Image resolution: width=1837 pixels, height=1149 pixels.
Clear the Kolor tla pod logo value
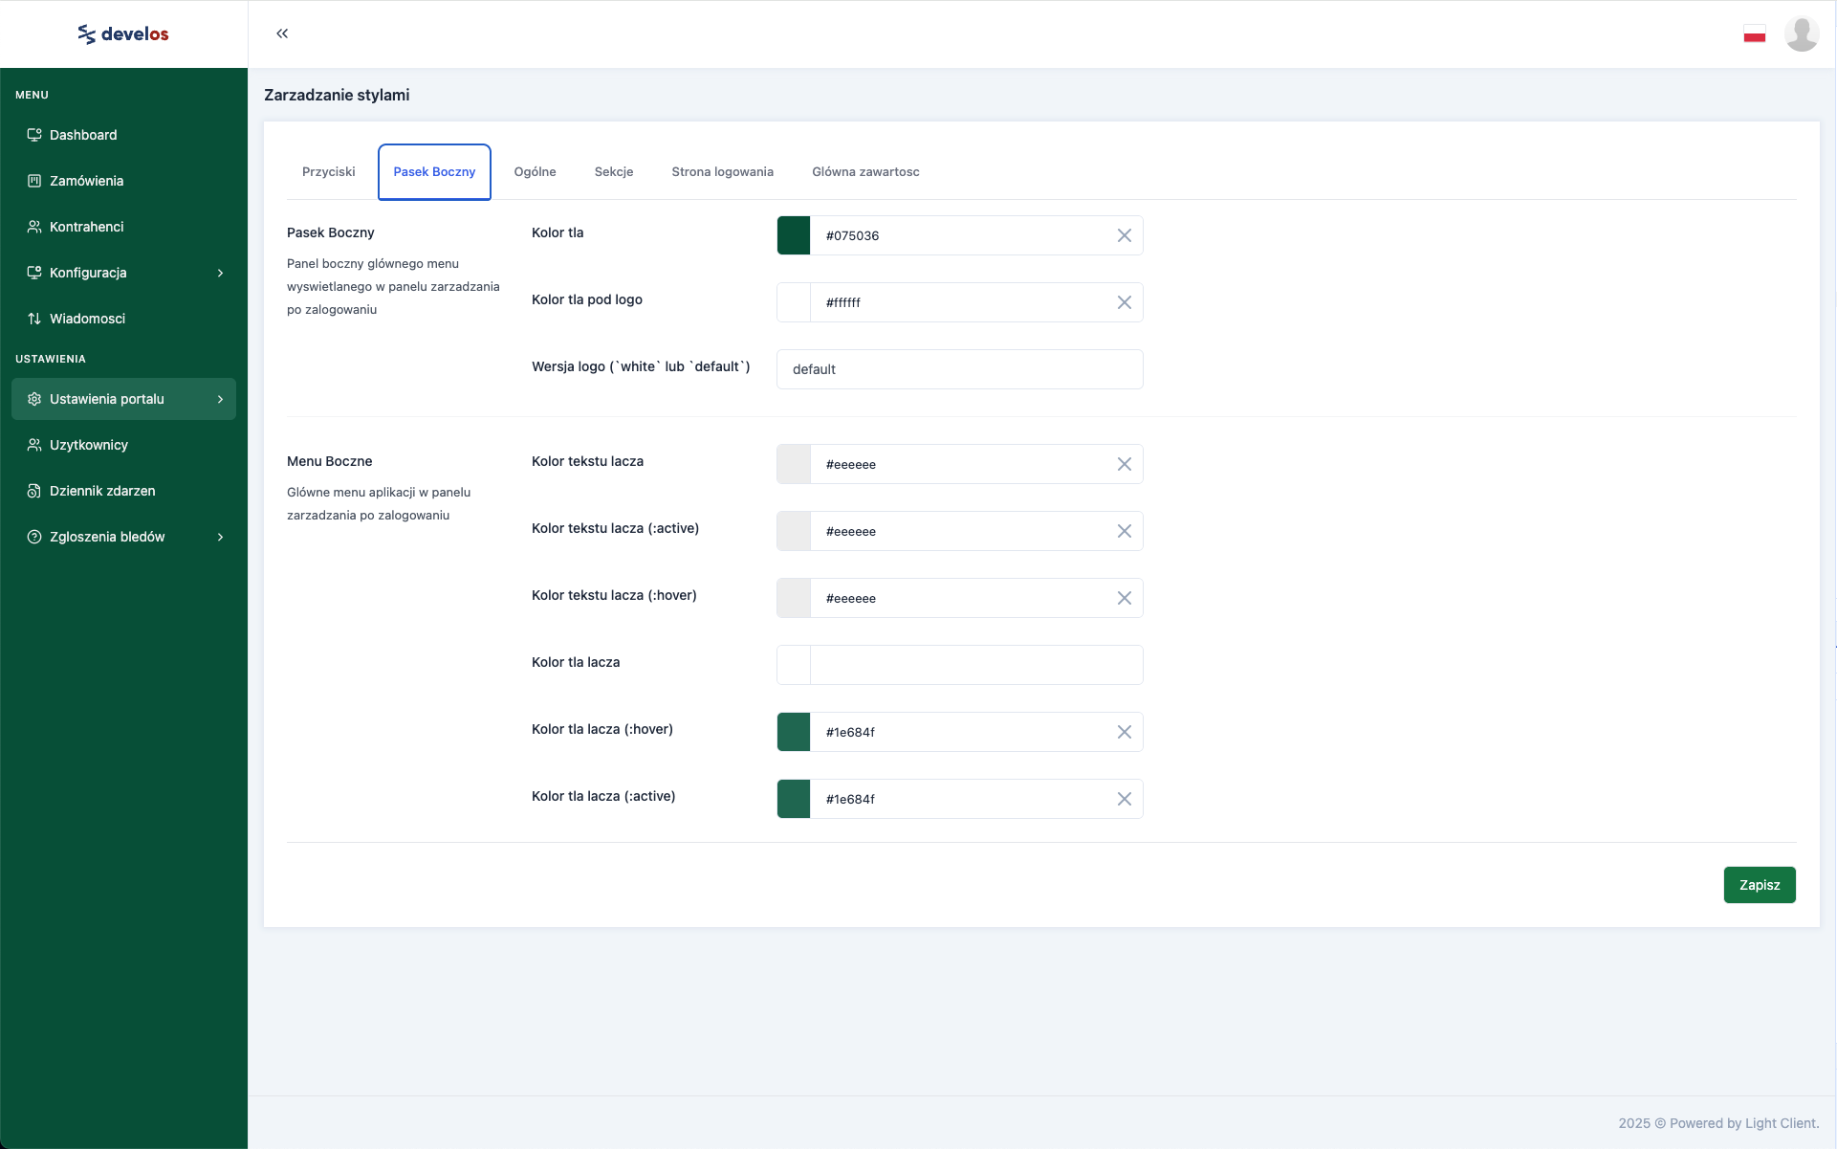1124,302
